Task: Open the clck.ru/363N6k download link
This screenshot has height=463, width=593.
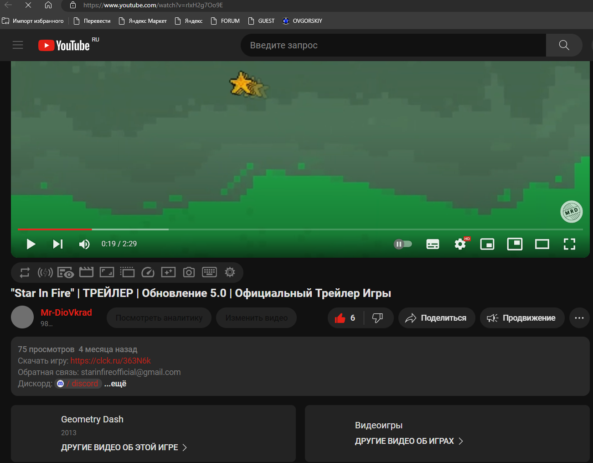Action: (110, 361)
